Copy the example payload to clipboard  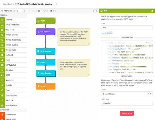149,43
